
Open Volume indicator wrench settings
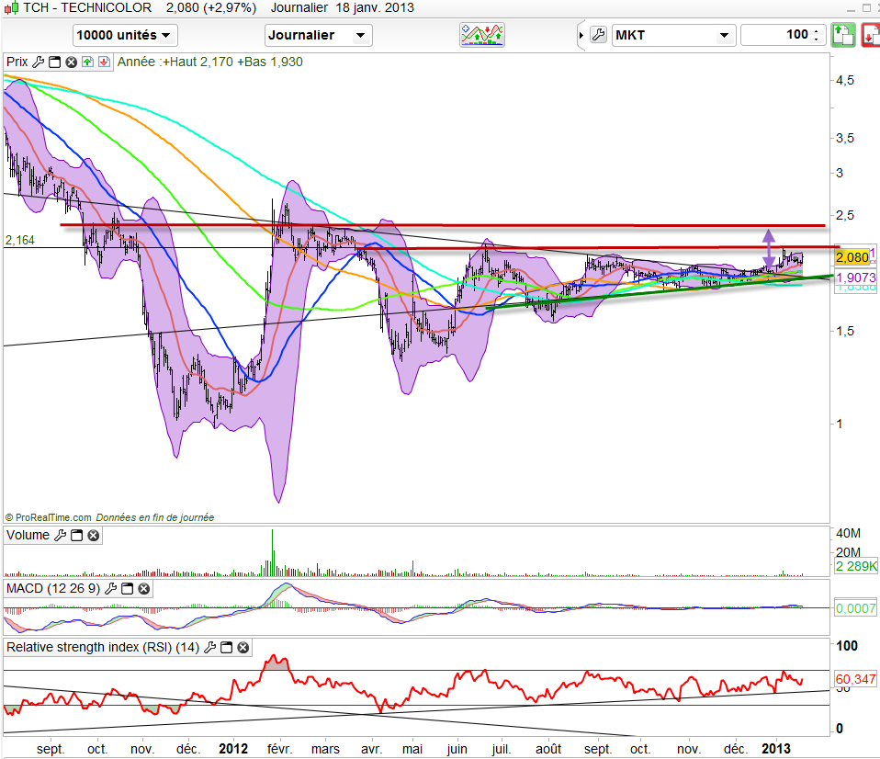point(61,536)
